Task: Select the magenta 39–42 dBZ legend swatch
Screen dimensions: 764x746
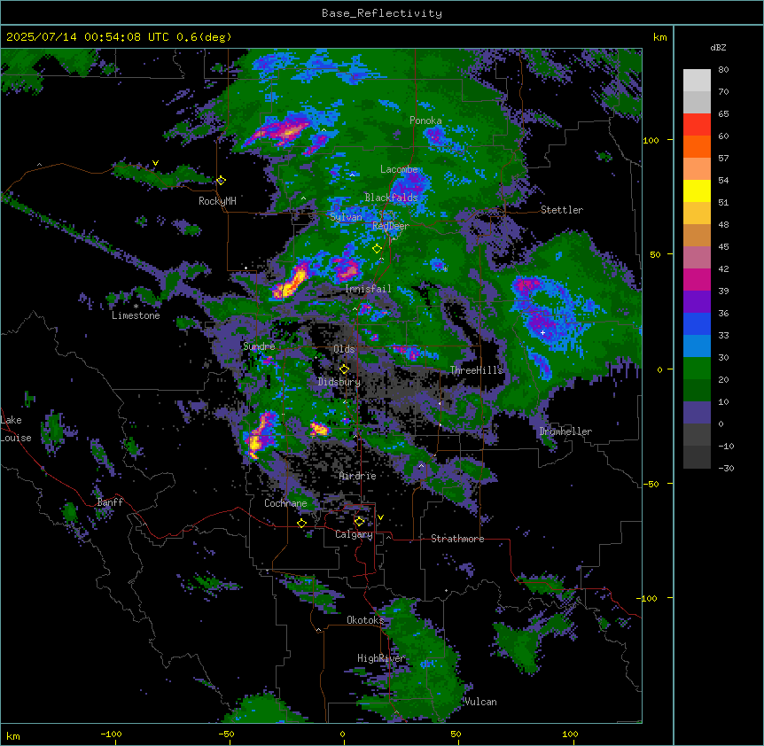Action: 697,280
